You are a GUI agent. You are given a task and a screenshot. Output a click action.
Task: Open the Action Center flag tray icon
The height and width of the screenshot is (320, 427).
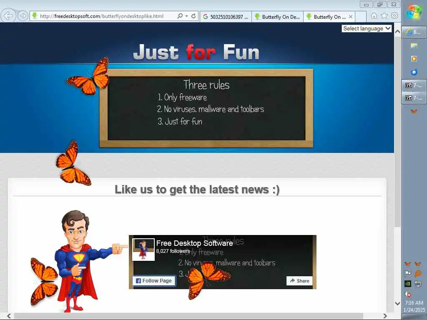click(408, 273)
